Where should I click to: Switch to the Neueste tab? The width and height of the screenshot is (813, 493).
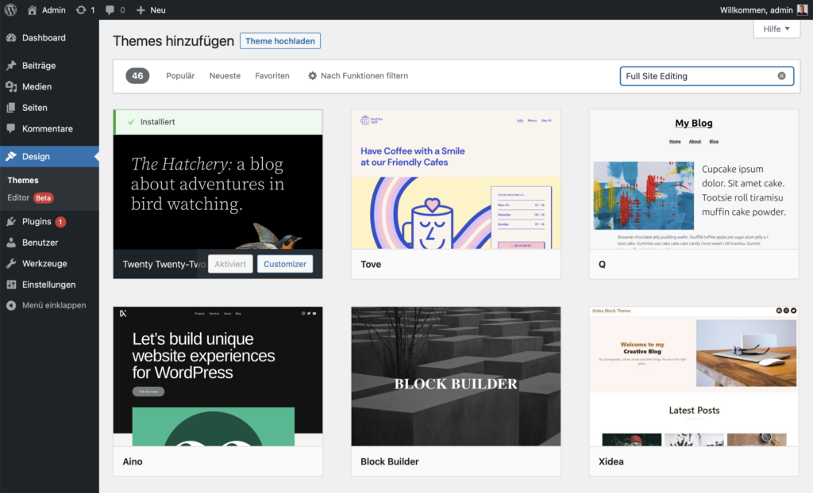225,75
